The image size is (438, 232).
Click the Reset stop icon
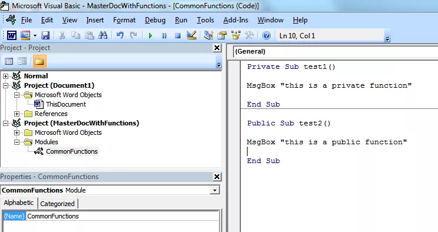[x=177, y=36]
